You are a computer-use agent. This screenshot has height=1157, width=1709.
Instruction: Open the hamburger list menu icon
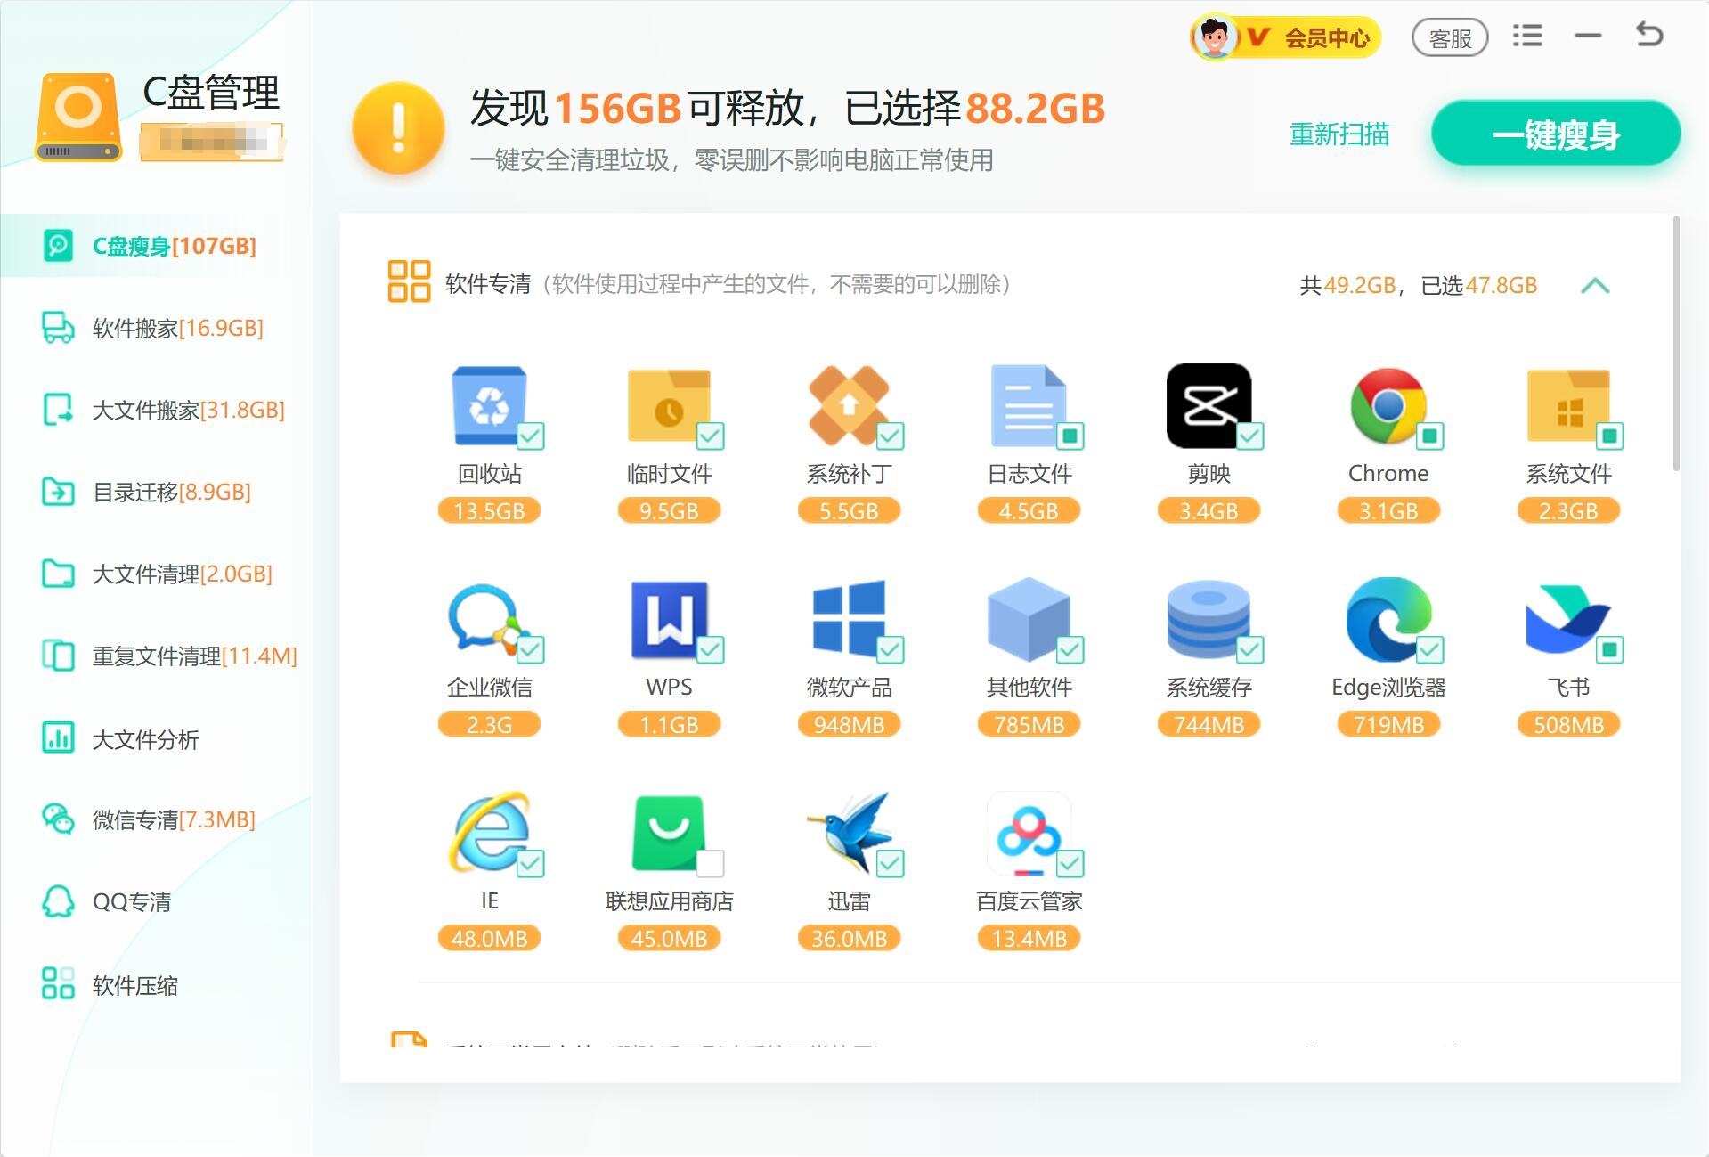1527,36
